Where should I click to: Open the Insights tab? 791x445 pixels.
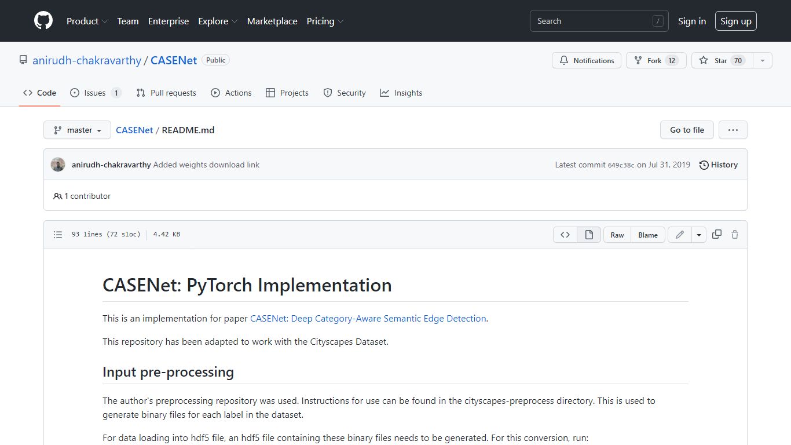[x=401, y=93]
